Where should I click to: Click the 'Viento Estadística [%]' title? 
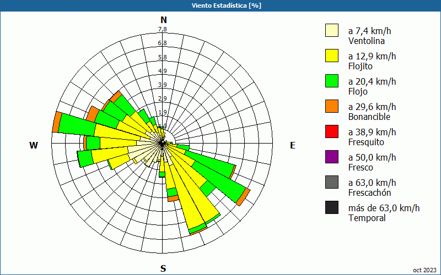[x=227, y=5]
